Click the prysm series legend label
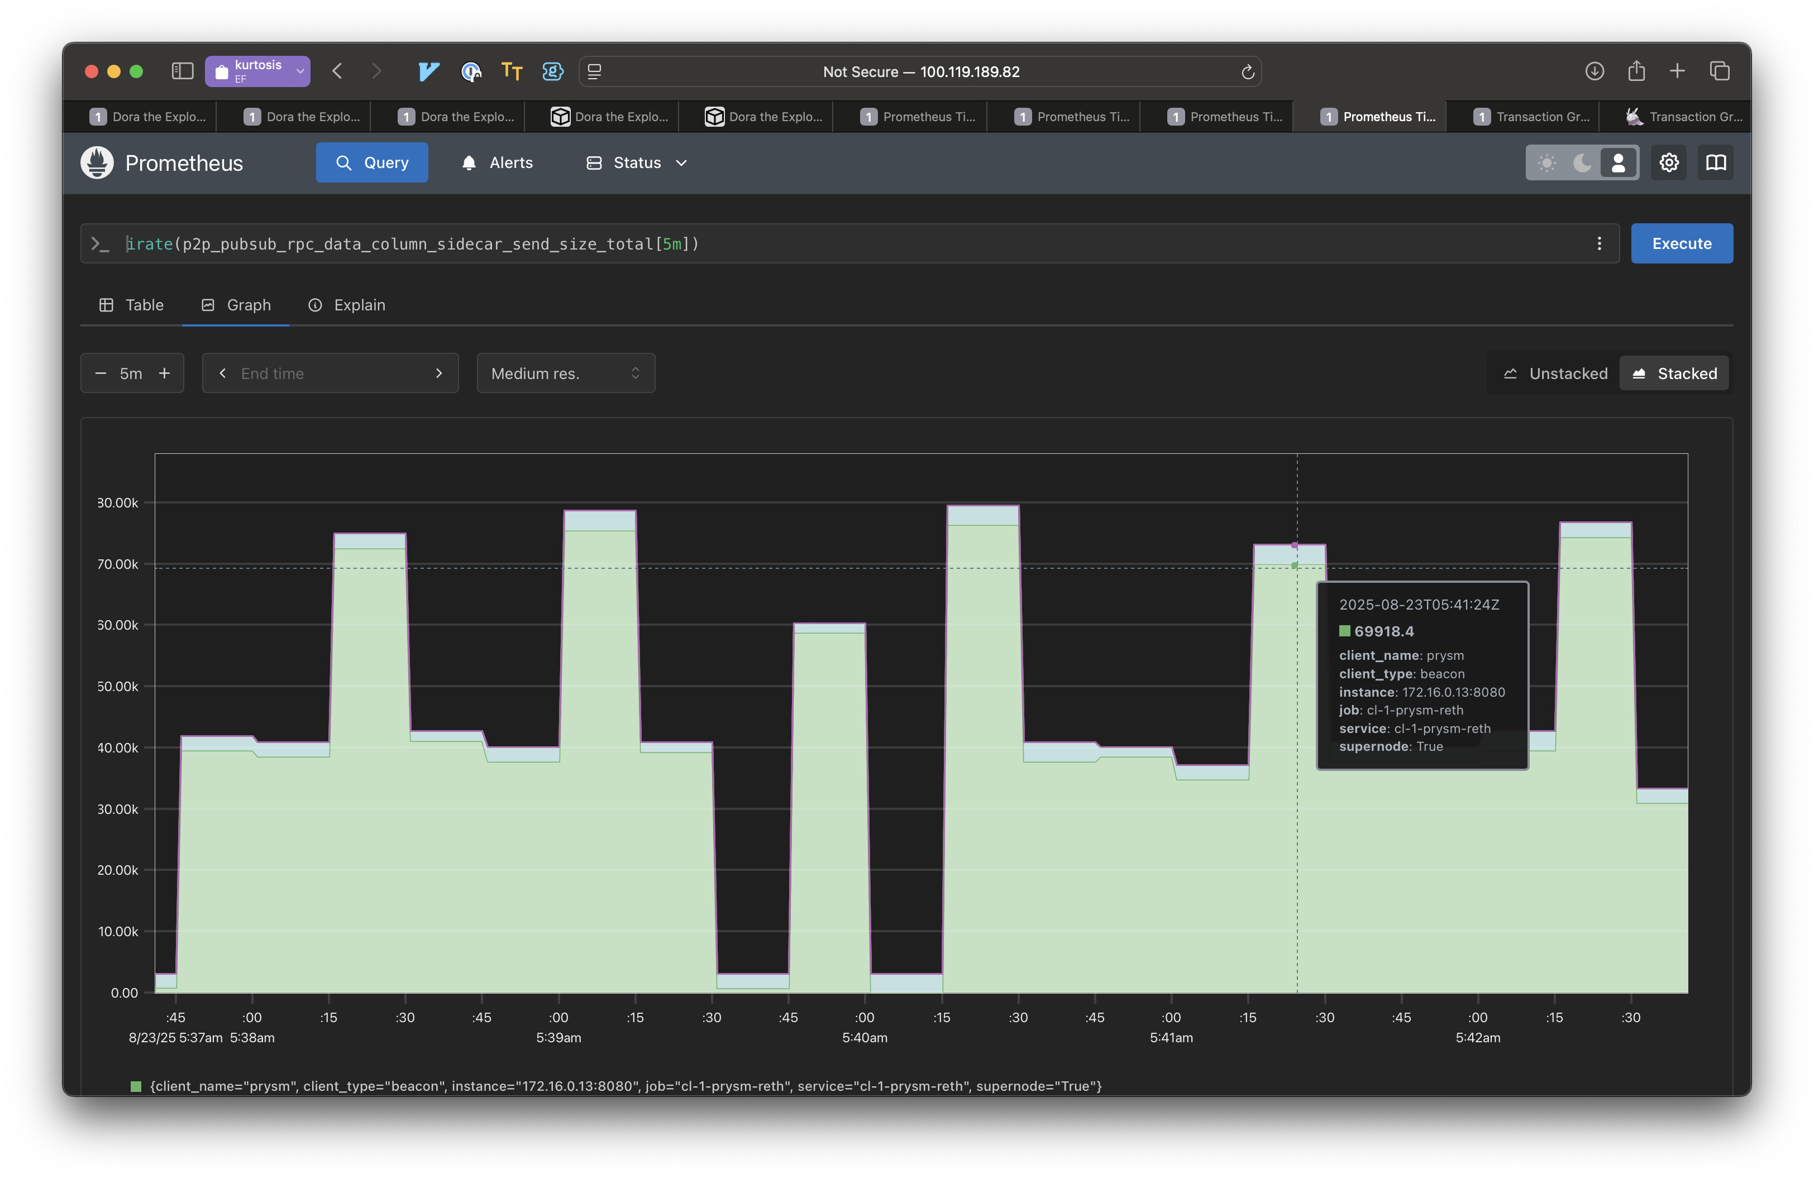 pyautogui.click(x=626, y=1086)
